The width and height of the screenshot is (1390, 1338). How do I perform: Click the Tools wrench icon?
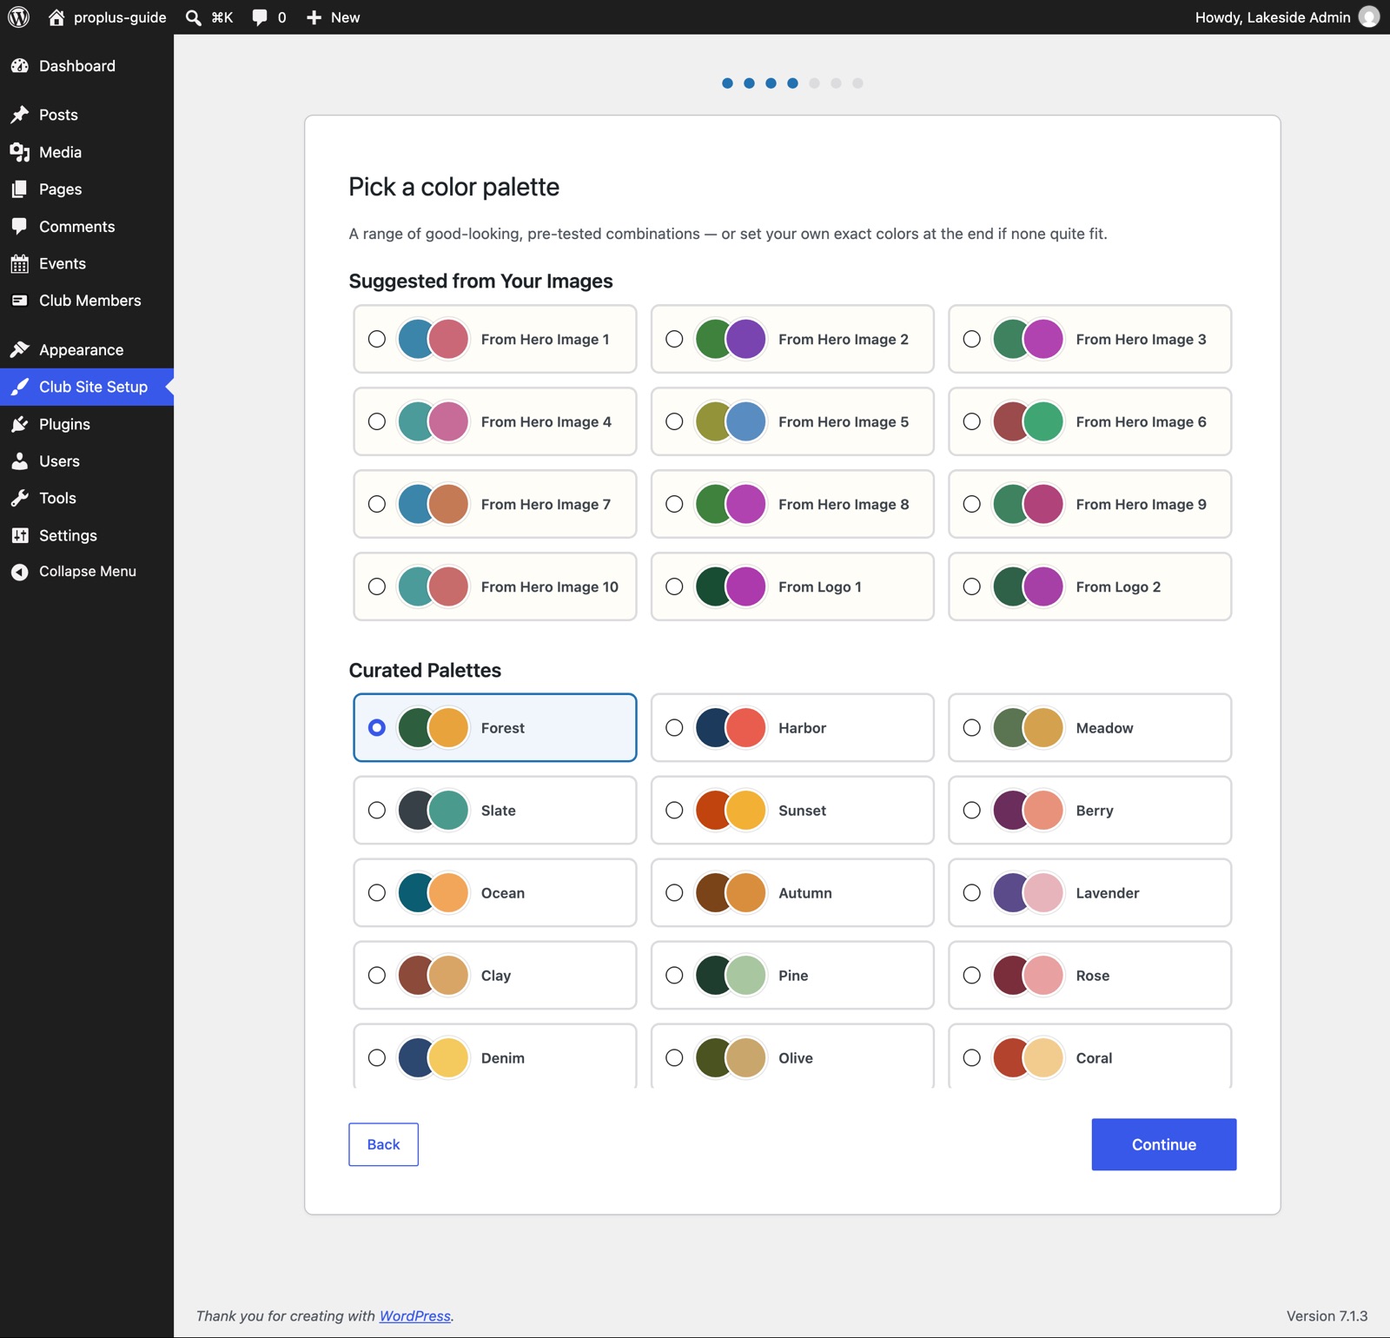[x=20, y=498]
